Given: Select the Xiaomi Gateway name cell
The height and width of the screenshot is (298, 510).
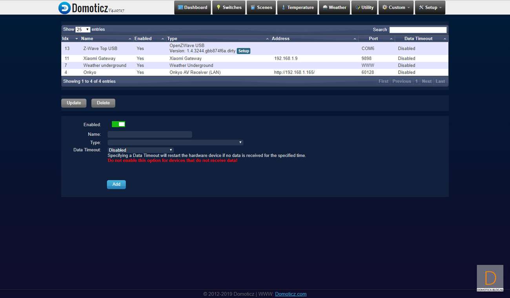Looking at the screenshot, I should tap(99, 58).
